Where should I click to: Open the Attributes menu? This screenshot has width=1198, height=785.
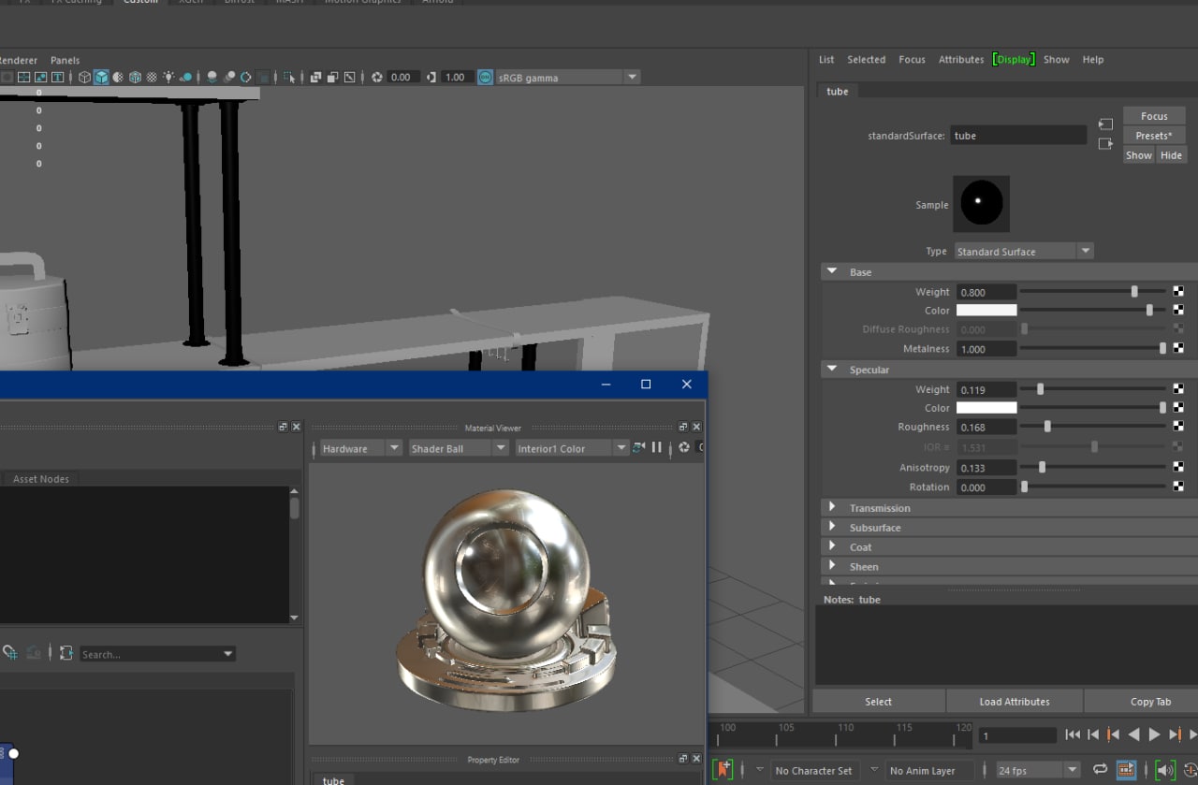961,59
